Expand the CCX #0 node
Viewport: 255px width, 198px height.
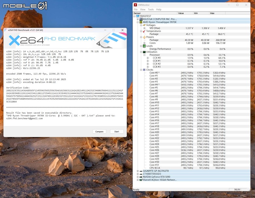click(x=148, y=58)
